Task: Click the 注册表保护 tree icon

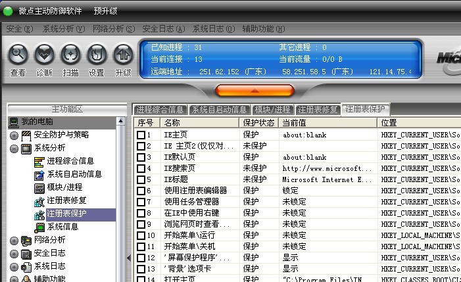Action: (x=39, y=215)
